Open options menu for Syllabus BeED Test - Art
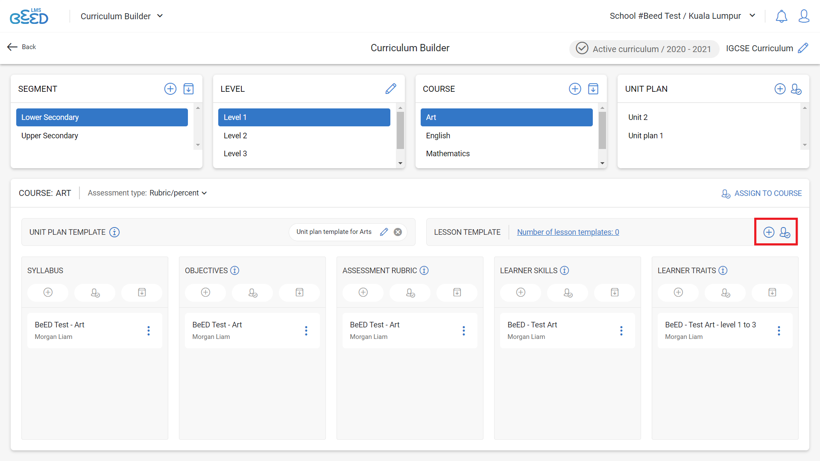820x461 pixels. [x=149, y=330]
